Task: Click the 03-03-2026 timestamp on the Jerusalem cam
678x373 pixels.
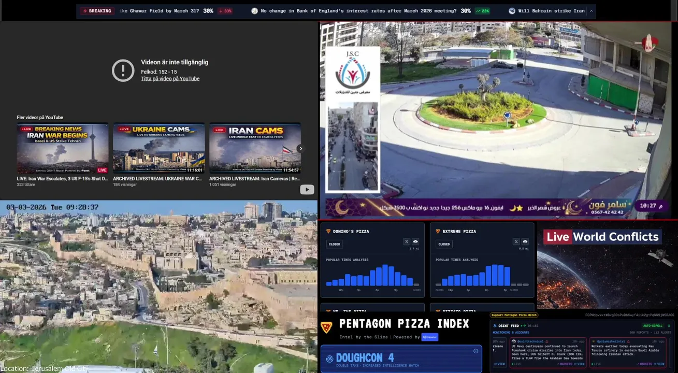Action: pos(52,207)
